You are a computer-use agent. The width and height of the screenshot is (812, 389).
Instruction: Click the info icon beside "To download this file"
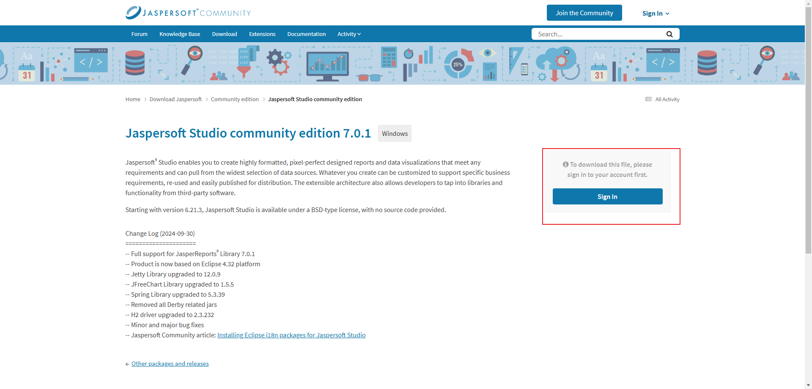(565, 164)
